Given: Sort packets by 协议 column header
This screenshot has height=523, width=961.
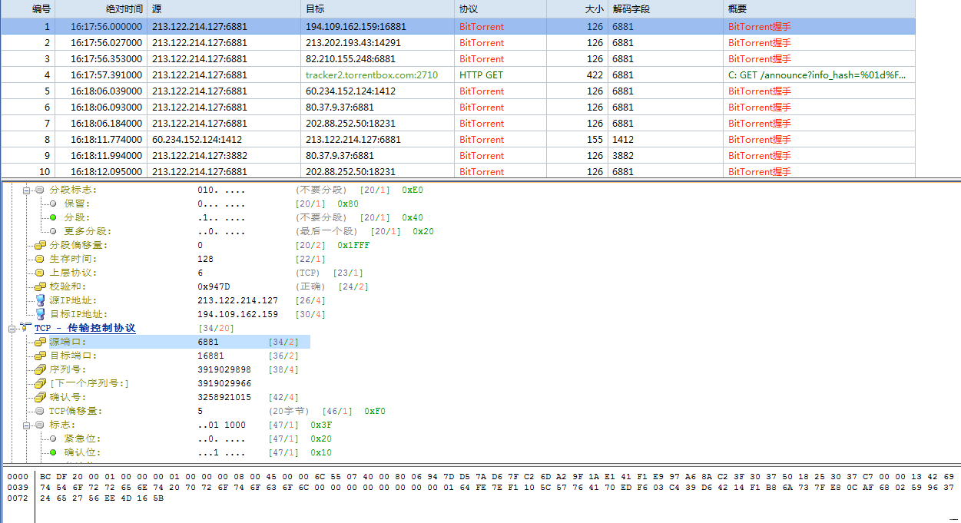Looking at the screenshot, I should (x=469, y=9).
